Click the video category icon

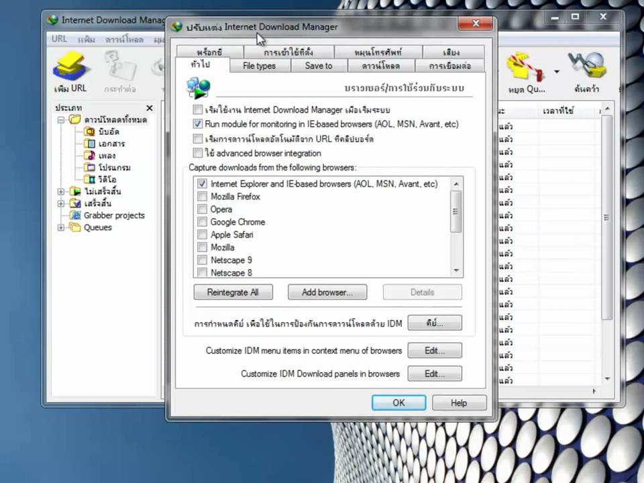pos(89,179)
